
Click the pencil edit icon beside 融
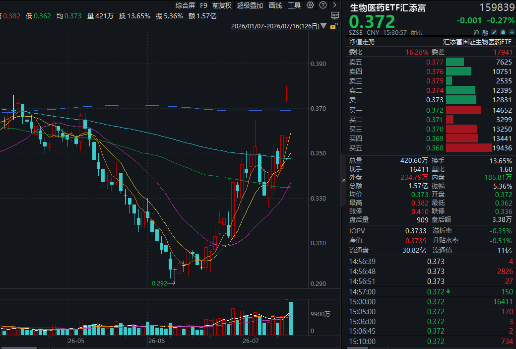pos(494,32)
